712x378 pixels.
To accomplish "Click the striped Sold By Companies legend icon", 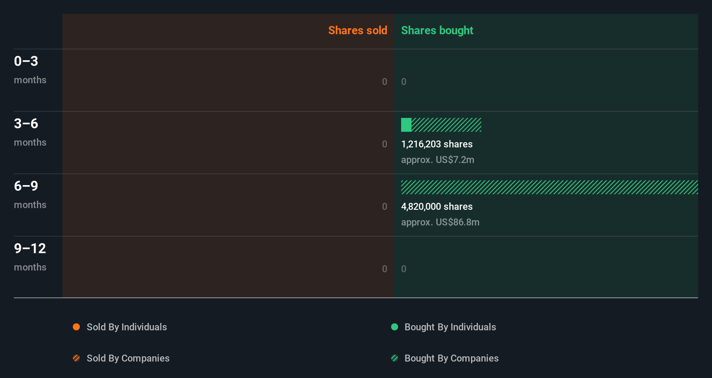I will [x=76, y=358].
